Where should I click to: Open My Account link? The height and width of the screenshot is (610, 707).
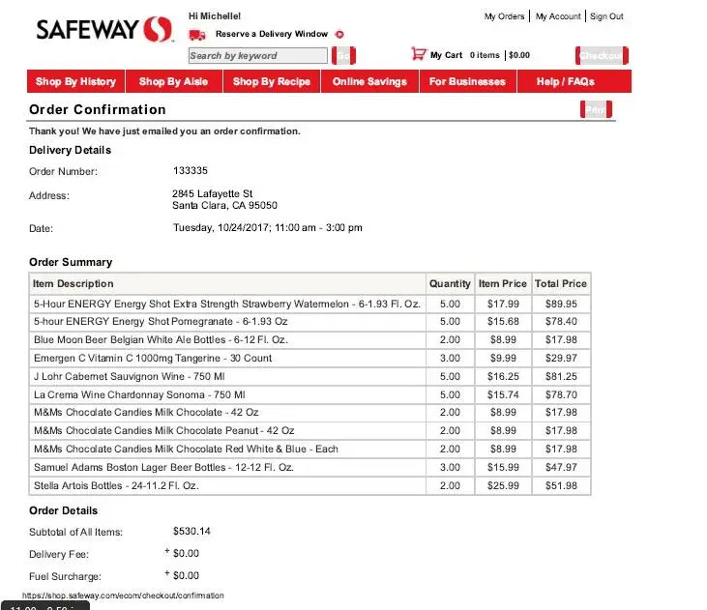pyautogui.click(x=558, y=16)
